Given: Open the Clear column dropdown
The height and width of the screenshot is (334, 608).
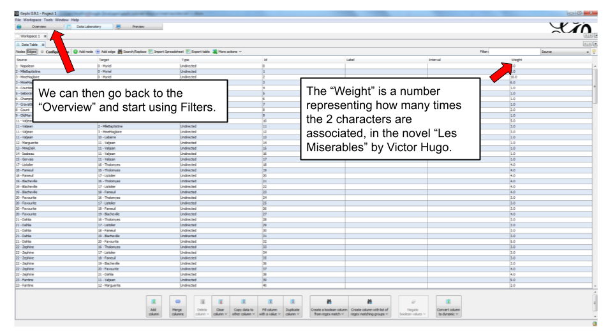Looking at the screenshot, I should [220, 306].
